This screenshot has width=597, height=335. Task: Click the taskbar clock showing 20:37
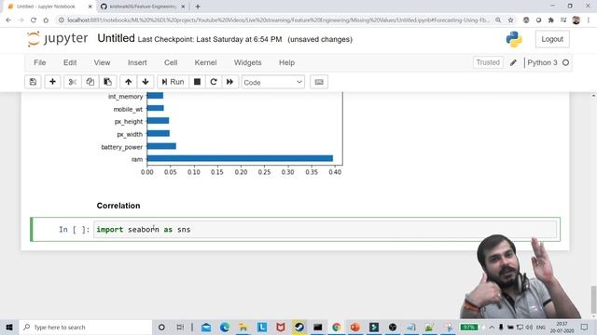point(562,327)
